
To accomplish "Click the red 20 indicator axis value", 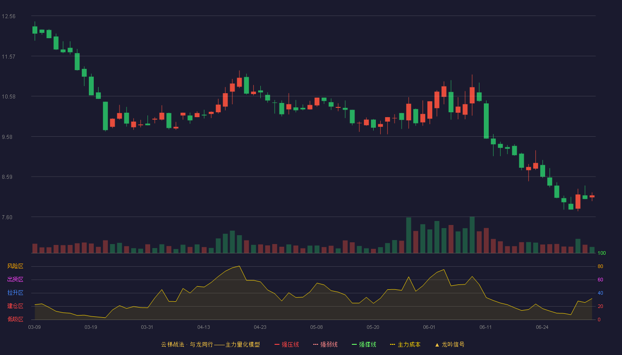I will click(x=600, y=306).
